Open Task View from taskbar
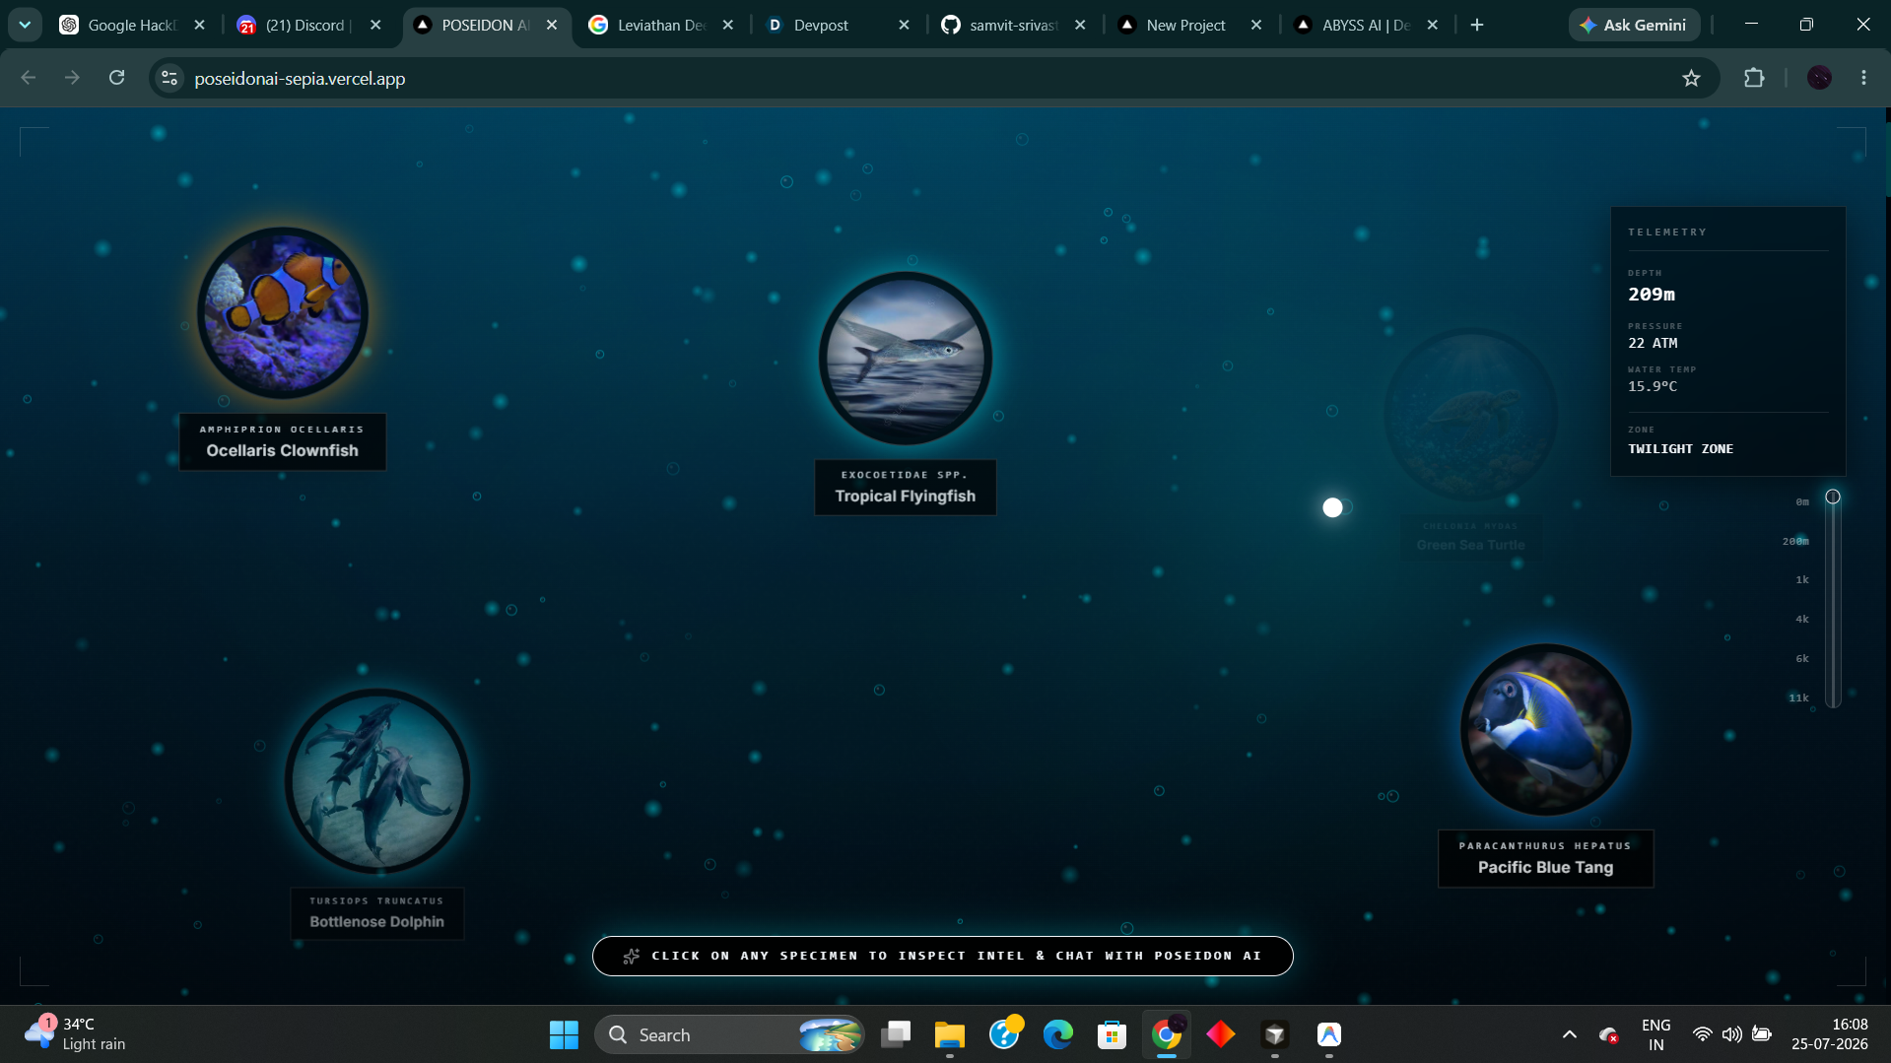Image resolution: width=1891 pixels, height=1063 pixels. tap(896, 1034)
